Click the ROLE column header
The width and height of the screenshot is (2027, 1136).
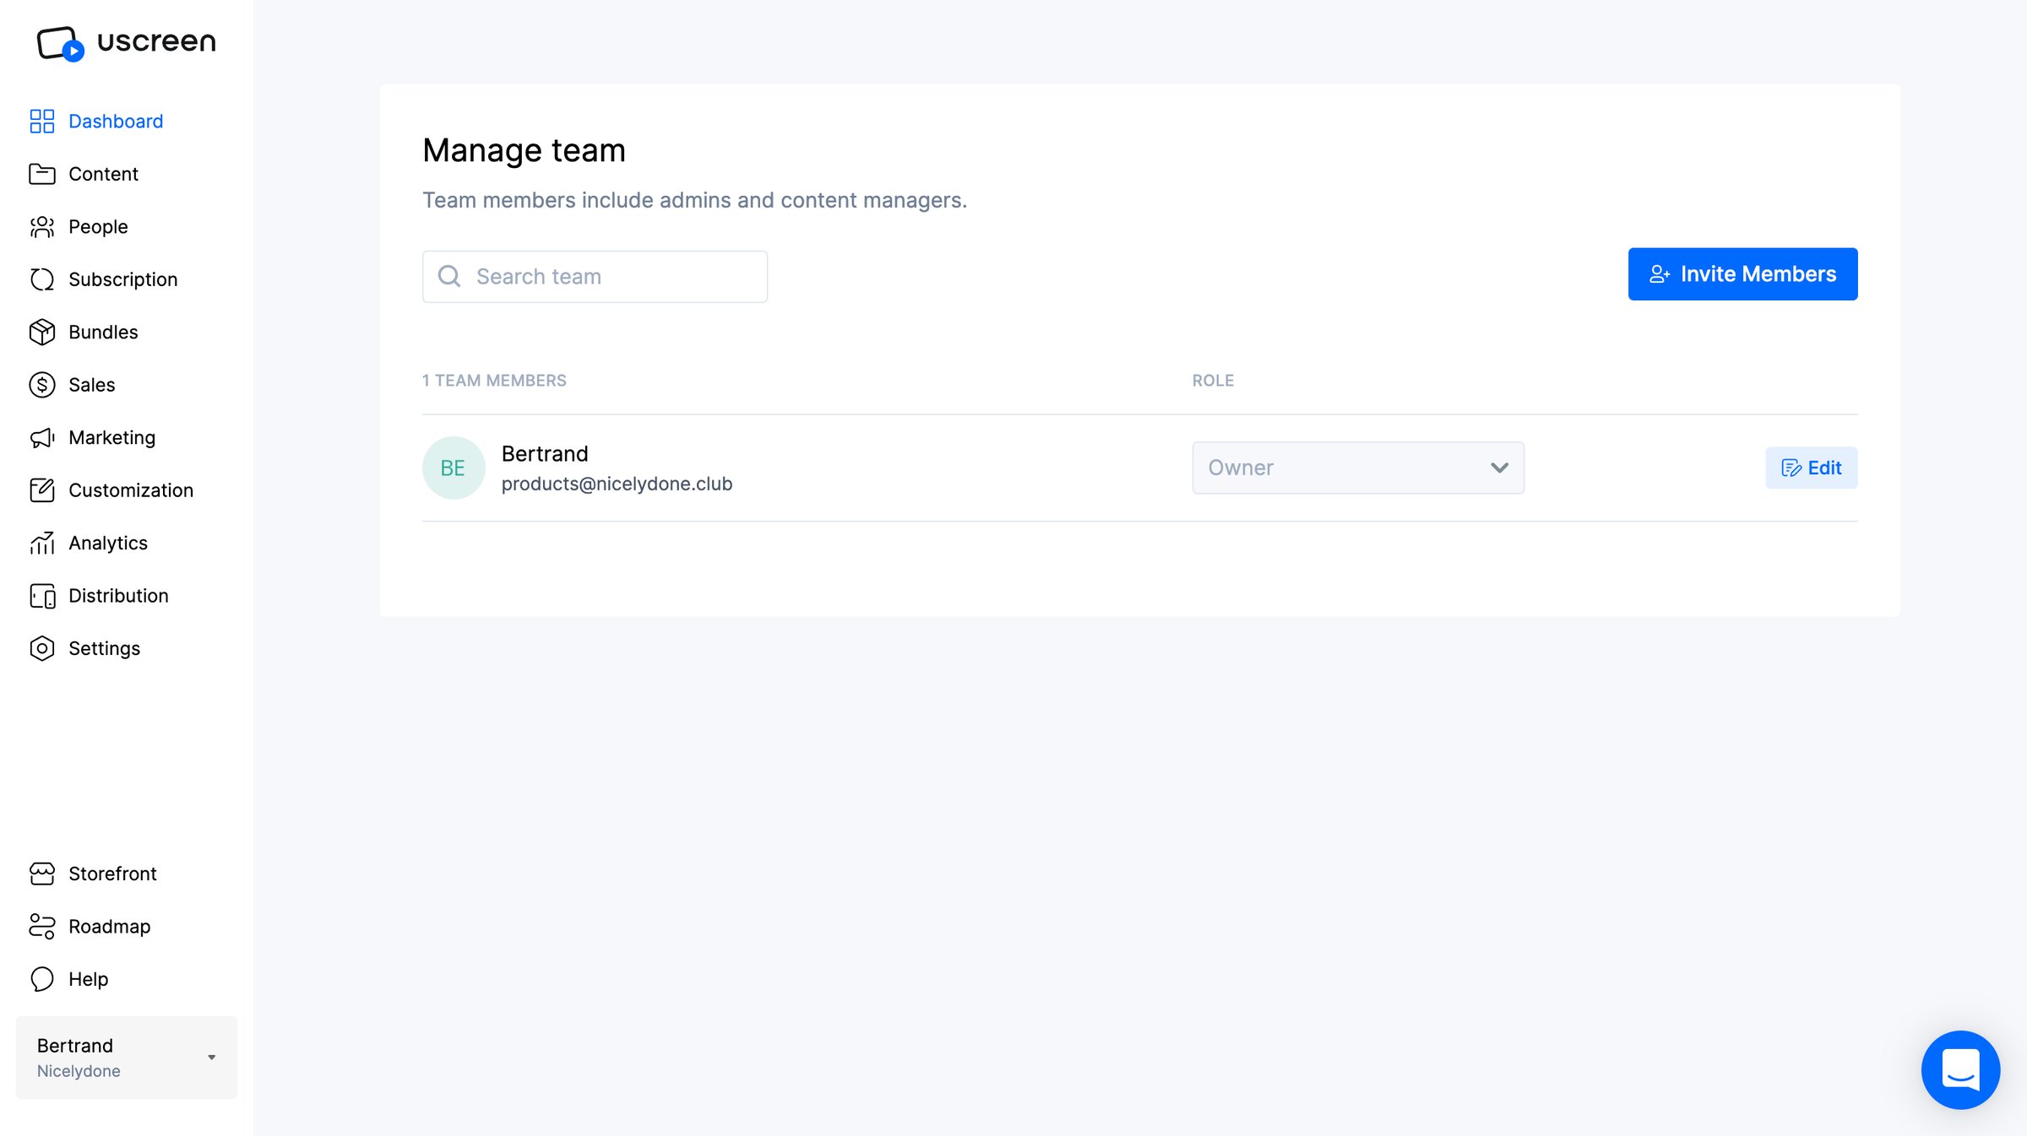(1213, 381)
